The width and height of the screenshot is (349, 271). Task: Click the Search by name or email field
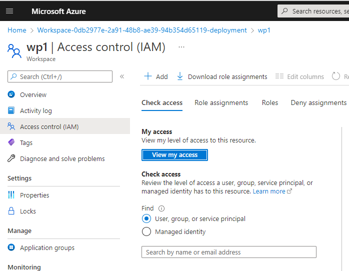pos(228,252)
